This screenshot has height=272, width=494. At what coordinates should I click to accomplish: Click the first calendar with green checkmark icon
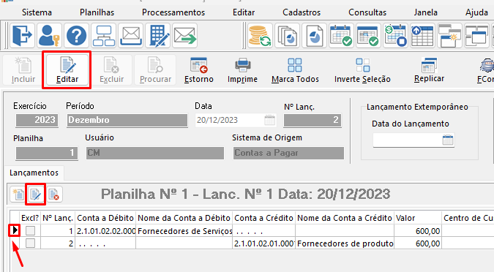[341, 36]
